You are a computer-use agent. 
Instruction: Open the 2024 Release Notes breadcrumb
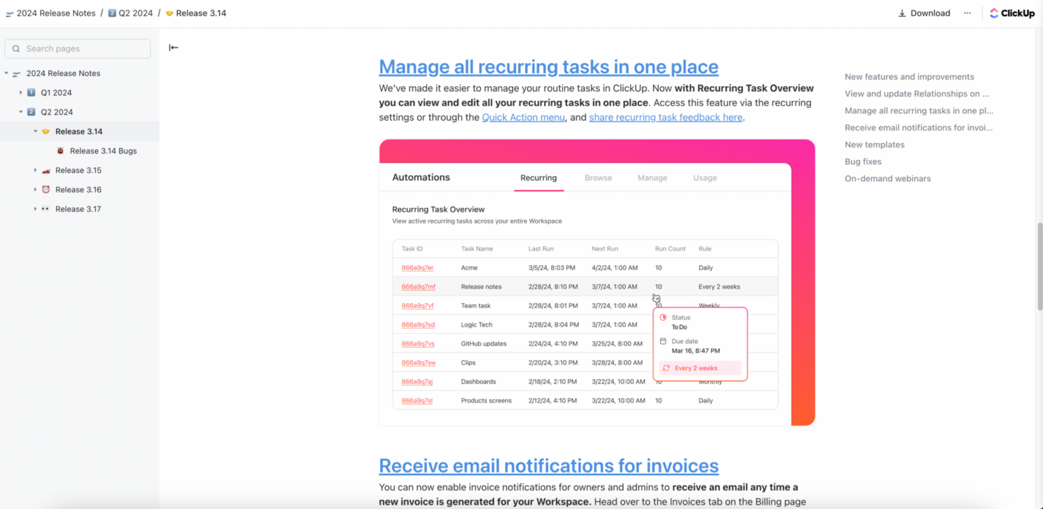click(56, 12)
